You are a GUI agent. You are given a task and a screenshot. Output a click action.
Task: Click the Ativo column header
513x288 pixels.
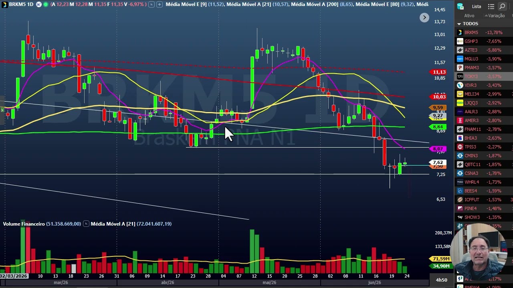pos(469,16)
